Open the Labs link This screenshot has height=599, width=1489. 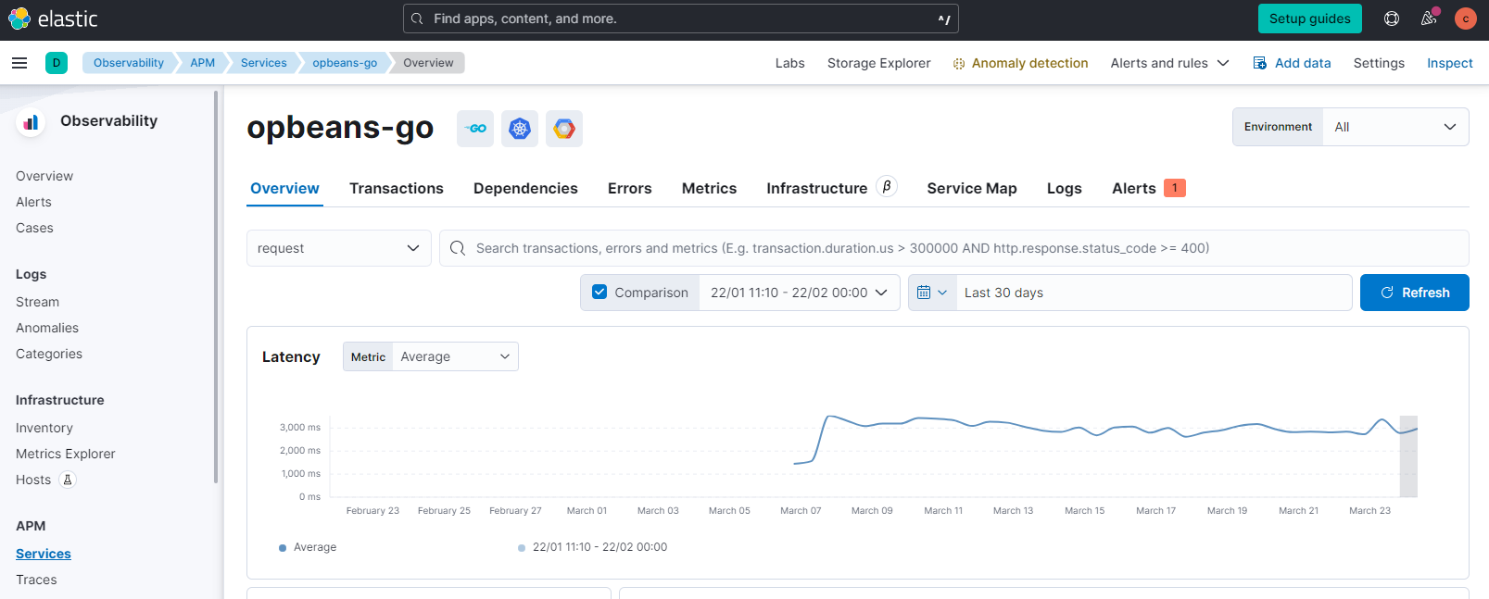[x=789, y=63]
